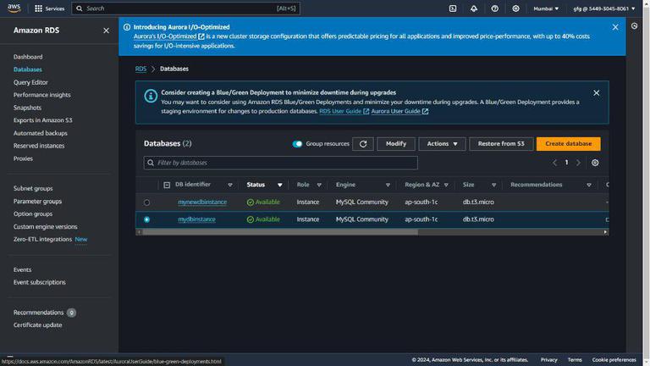Toggle the Group resources switch
This screenshot has width=650, height=366.
tap(297, 144)
